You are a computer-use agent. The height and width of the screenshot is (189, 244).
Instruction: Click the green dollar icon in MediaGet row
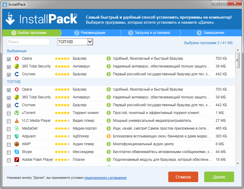click(109, 128)
